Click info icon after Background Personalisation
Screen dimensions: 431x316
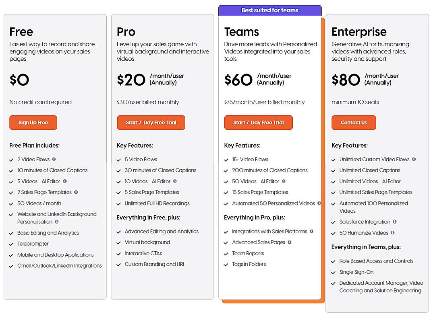57,222
